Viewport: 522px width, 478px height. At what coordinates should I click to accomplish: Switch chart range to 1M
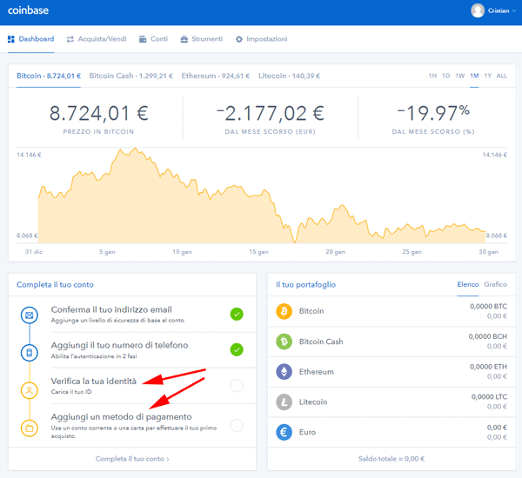tap(474, 76)
